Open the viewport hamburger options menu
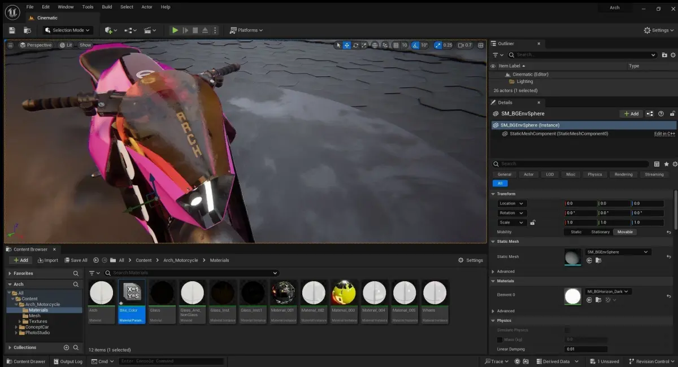Screen dimensions: 678x367 pos(10,45)
